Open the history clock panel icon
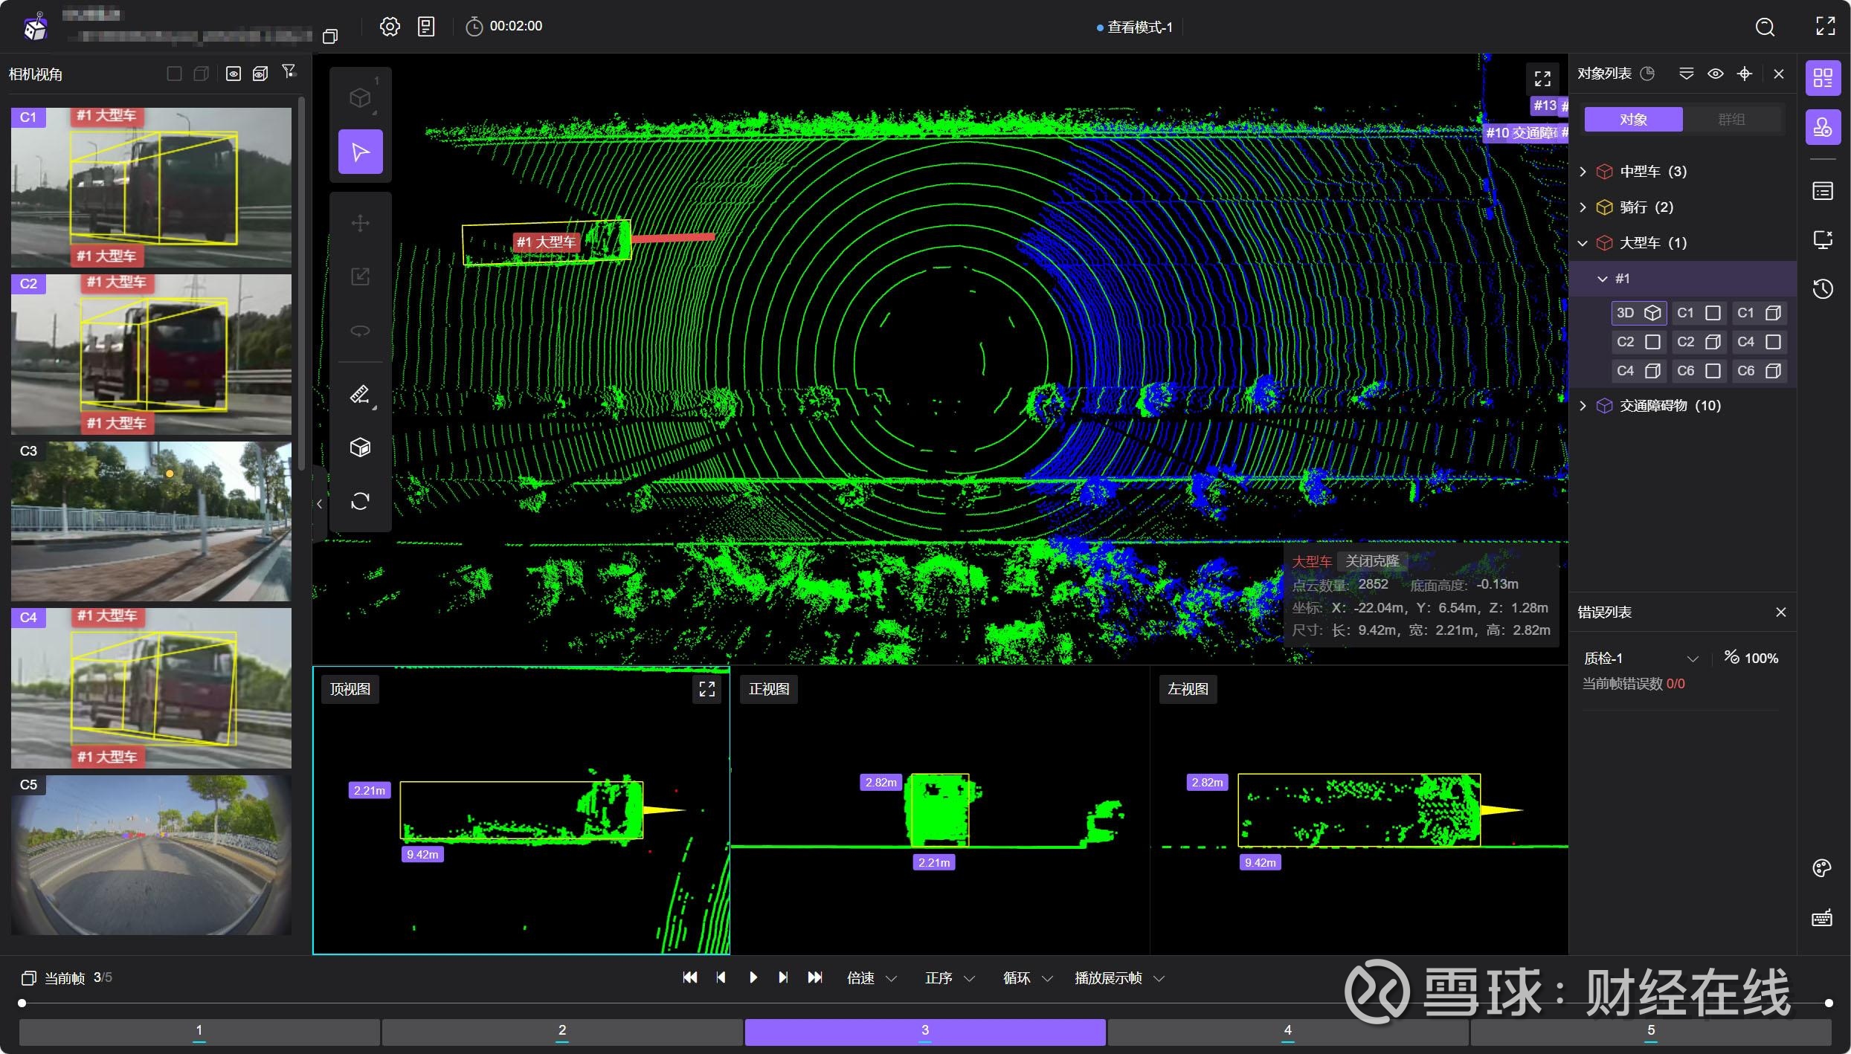Viewport: 1851px width, 1054px height. coord(1823,289)
